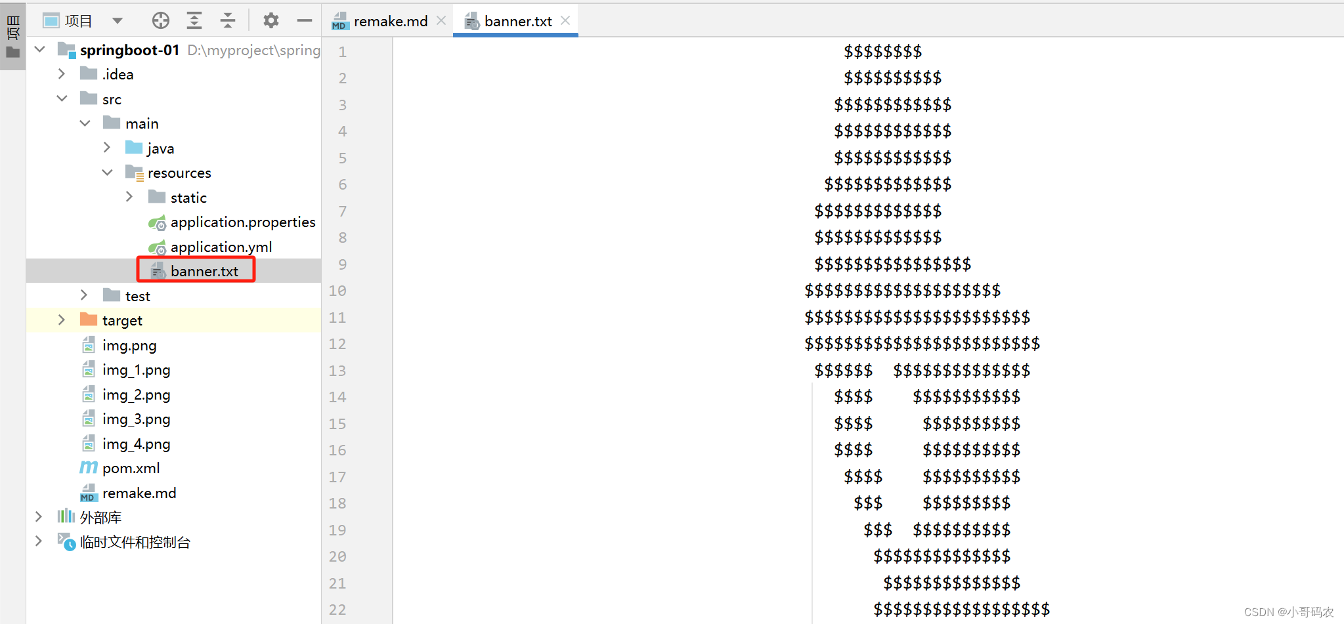Click line number 13 in the gutter
Screen dimensions: 1344x624
[337, 371]
